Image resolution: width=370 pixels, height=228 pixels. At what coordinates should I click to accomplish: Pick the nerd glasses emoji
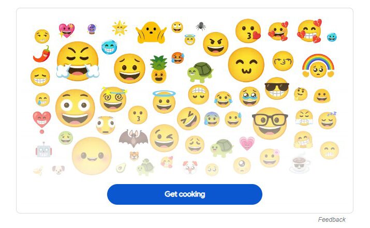270,123
